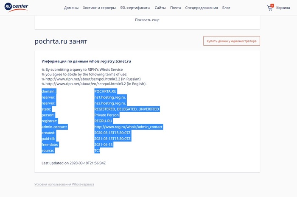
Task: Click the Last updated timestamp line
Action: 73,163
